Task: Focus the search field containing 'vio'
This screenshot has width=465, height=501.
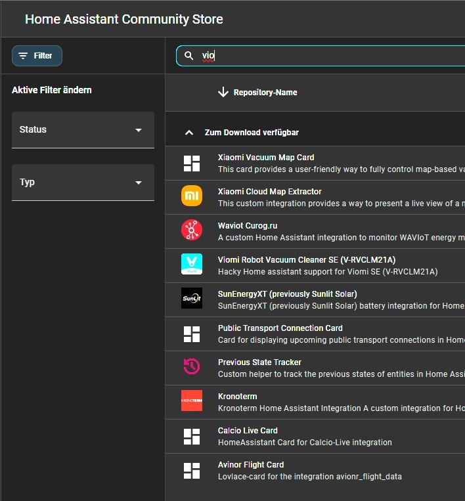Action: [x=321, y=56]
